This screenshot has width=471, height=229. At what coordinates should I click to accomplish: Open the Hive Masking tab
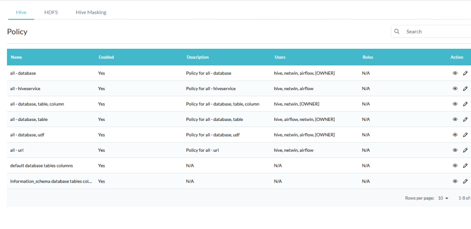(x=91, y=12)
